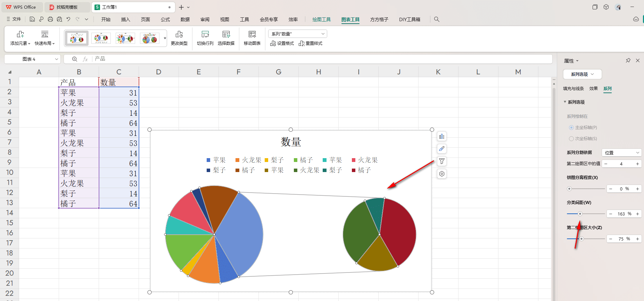The image size is (644, 301).
Task: Click 设置格式 format selection button
Action: click(x=282, y=43)
